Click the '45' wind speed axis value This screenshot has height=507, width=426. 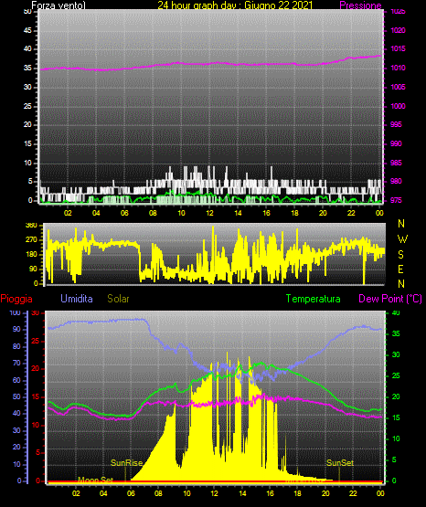point(27,31)
